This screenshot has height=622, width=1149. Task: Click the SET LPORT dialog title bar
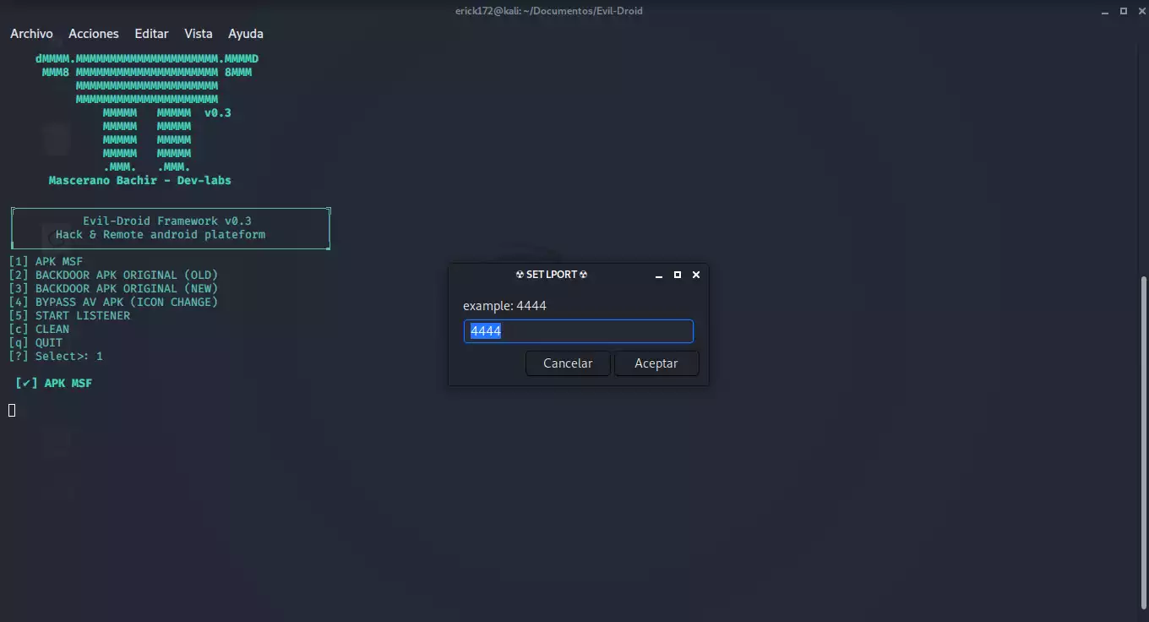point(551,275)
